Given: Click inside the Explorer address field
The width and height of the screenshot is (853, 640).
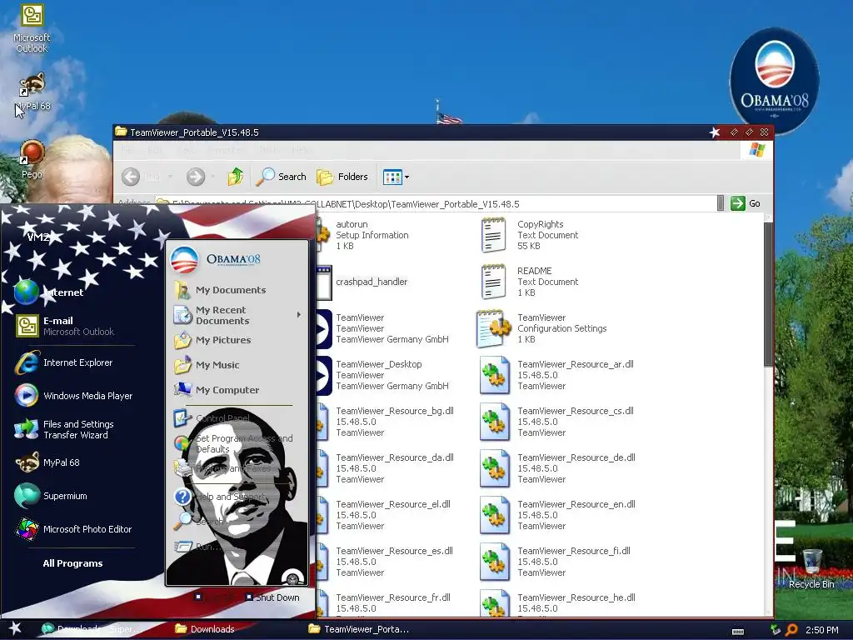Looking at the screenshot, I should click(x=435, y=204).
